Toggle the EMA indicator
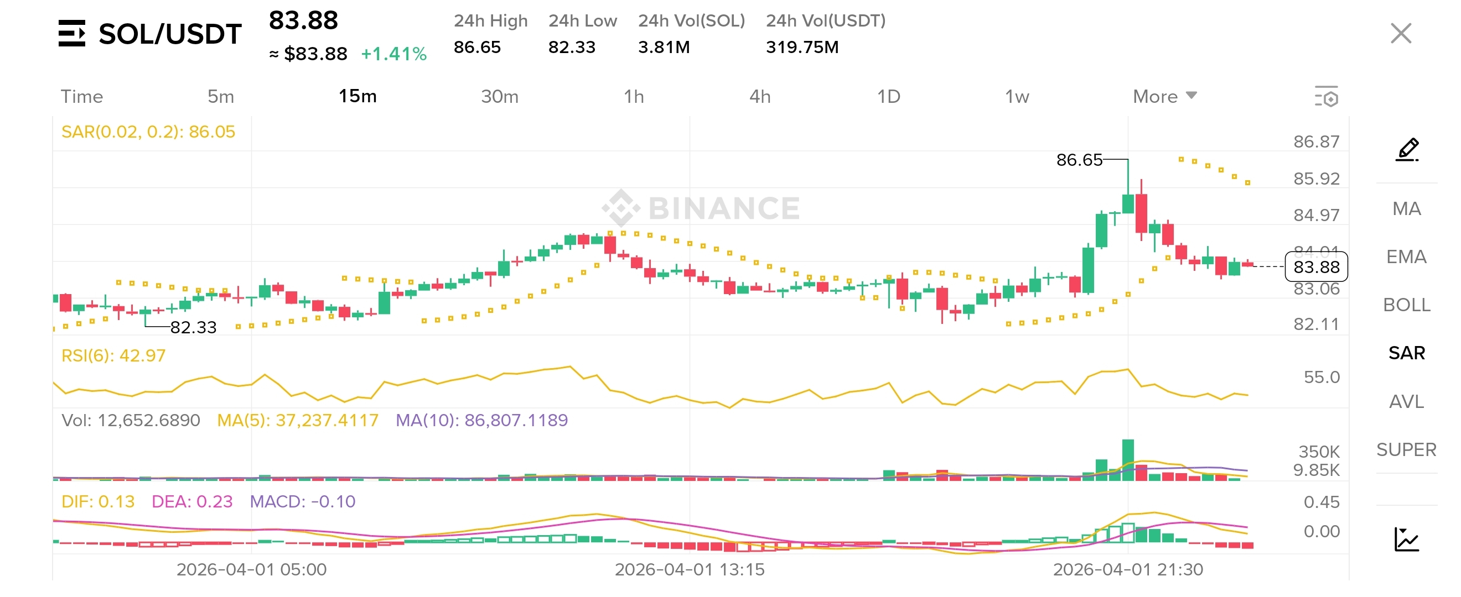Screen dimensions: 1461x597 click(1407, 257)
